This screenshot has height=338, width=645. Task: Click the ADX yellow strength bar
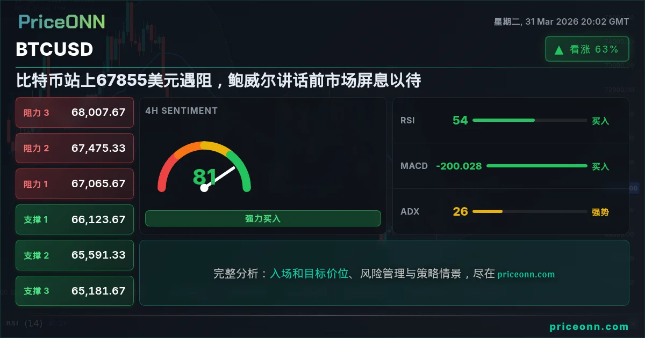click(x=529, y=211)
